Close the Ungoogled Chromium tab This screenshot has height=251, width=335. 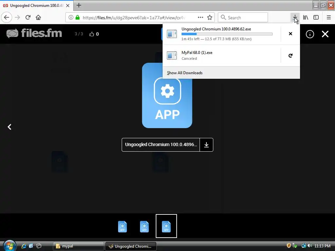pos(68,6)
